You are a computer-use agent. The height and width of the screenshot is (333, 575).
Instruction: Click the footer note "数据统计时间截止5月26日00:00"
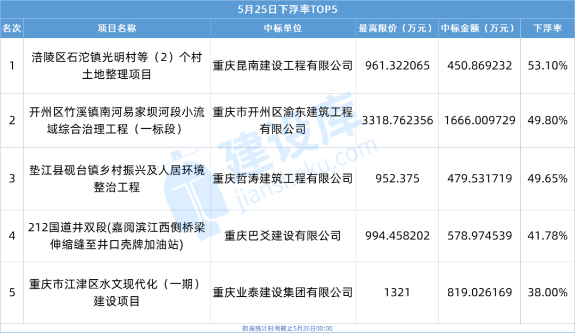pyautogui.click(x=287, y=328)
